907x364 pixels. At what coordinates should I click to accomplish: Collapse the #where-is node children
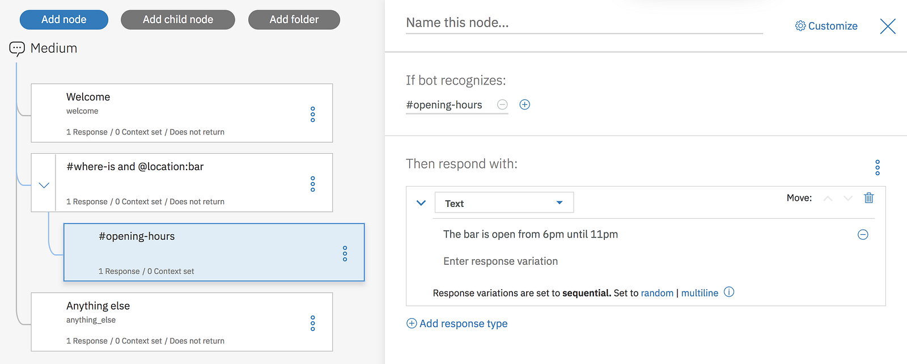(x=44, y=185)
